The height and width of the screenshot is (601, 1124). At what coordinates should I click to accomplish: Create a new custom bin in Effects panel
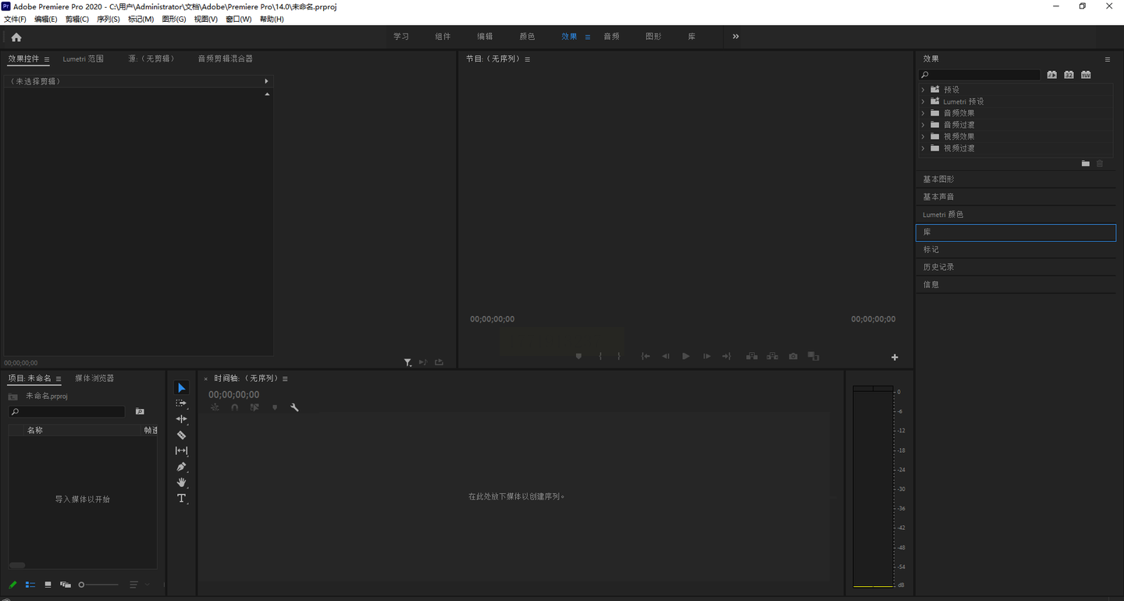click(1085, 163)
